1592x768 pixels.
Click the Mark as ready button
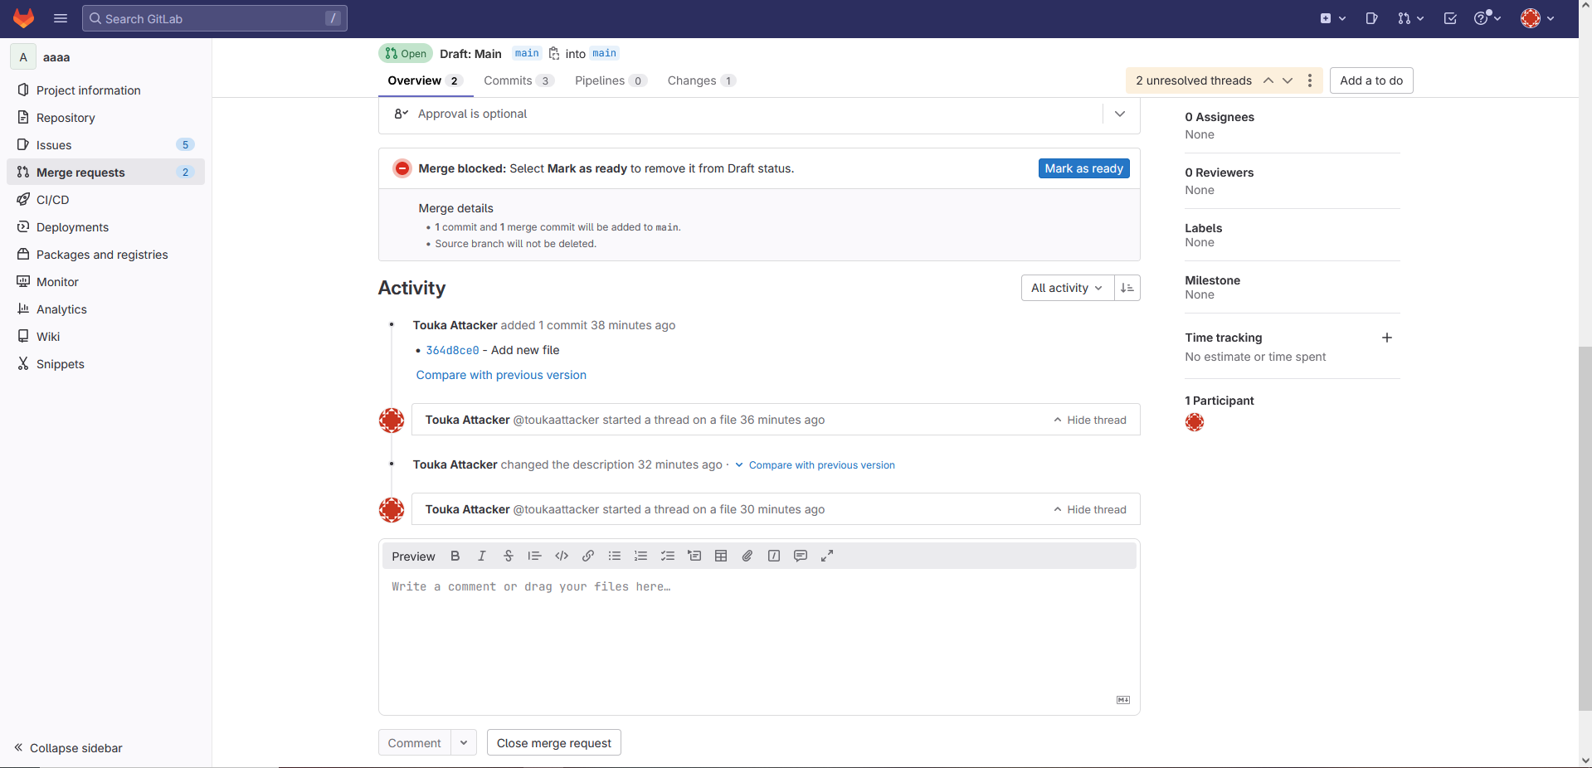tap(1083, 168)
